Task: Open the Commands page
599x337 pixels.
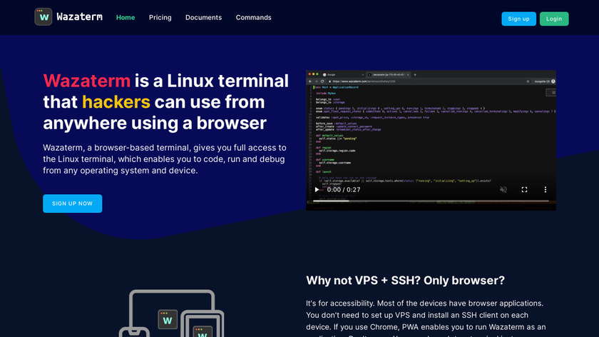Action: coord(254,18)
